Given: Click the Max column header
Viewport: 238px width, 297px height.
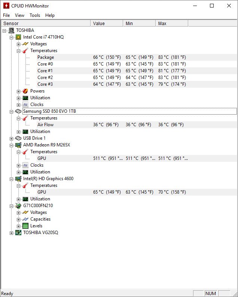Looking at the screenshot, I should (x=171, y=23).
